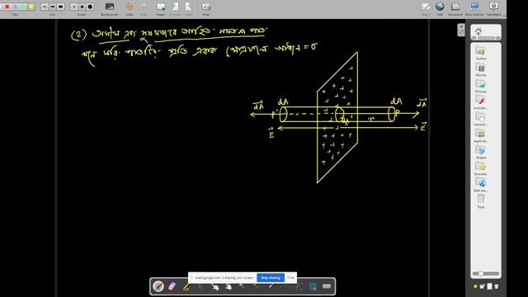Hide the screen sharing notice
This screenshot has width=528, height=297.
pos(290,278)
